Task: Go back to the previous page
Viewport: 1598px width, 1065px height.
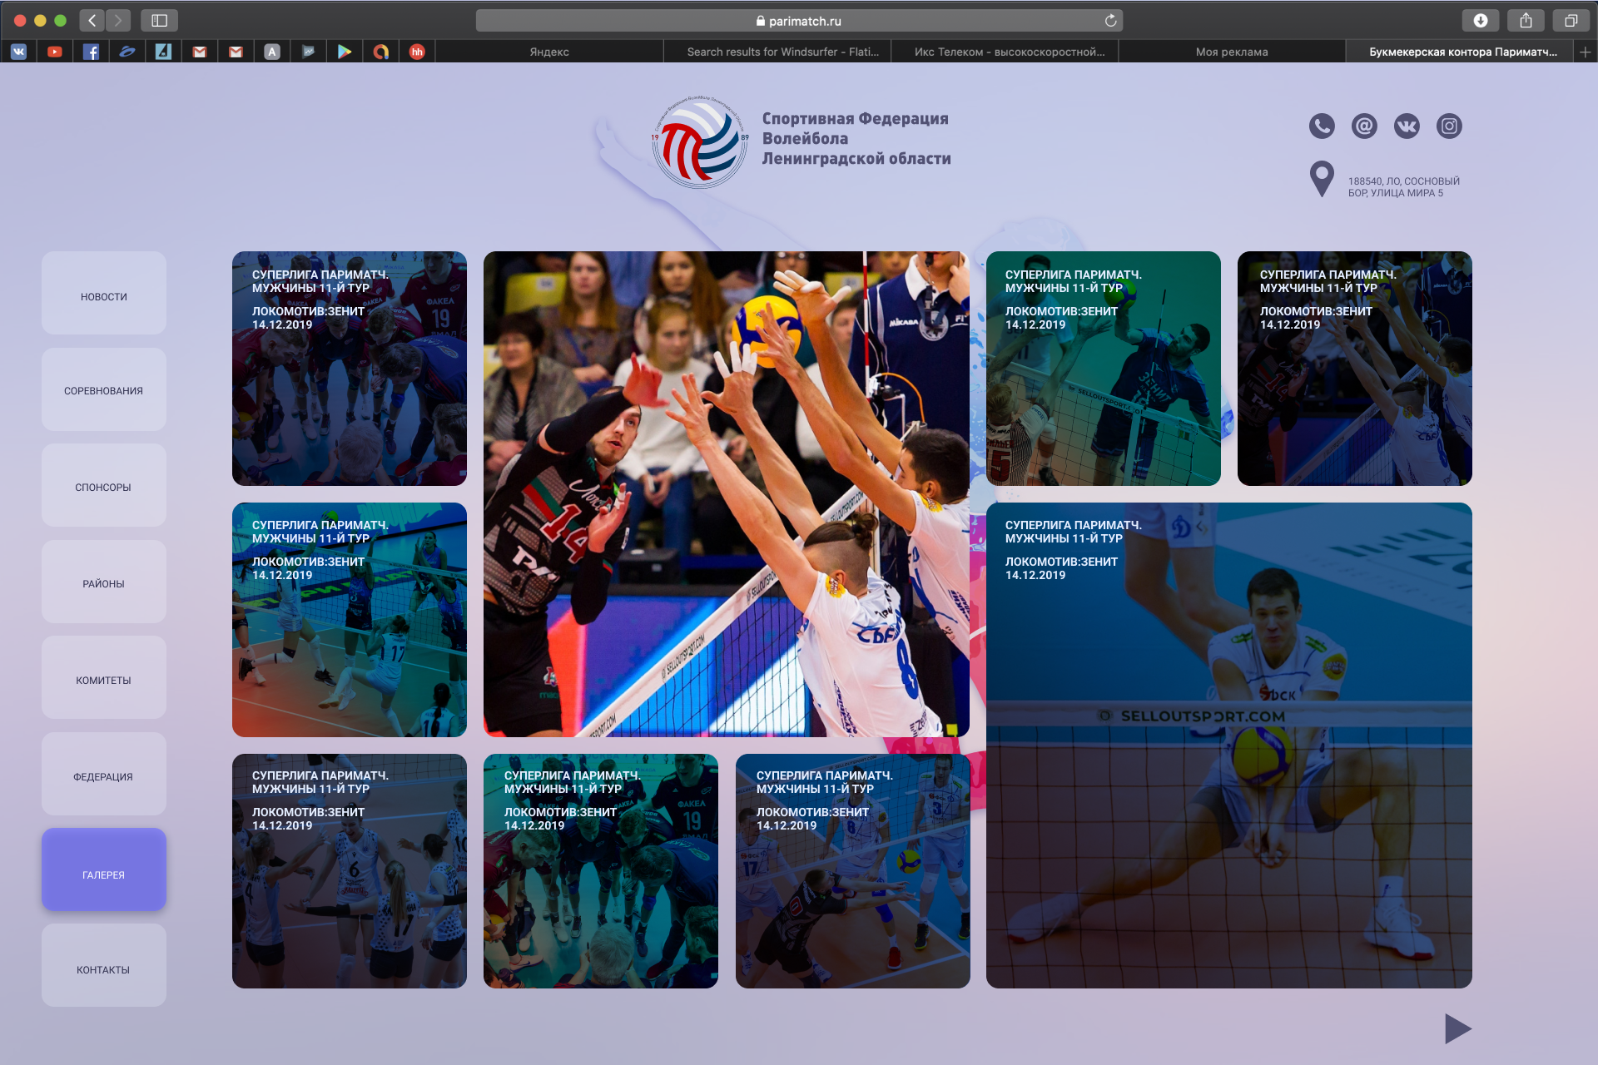Action: (x=92, y=20)
